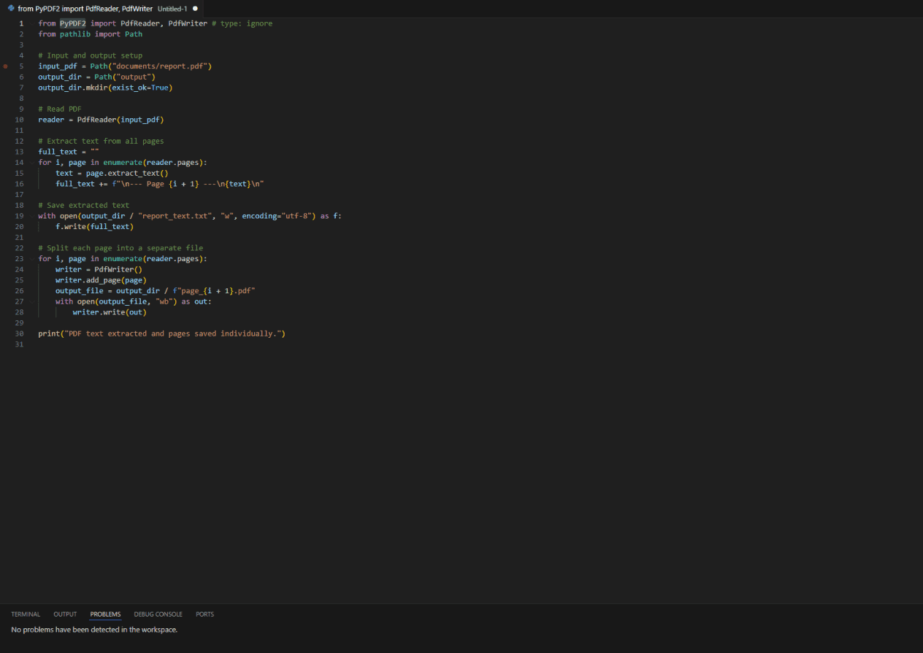
Task: Click 'writer.write(out)' on line 28
Action: pyautogui.click(x=110, y=312)
